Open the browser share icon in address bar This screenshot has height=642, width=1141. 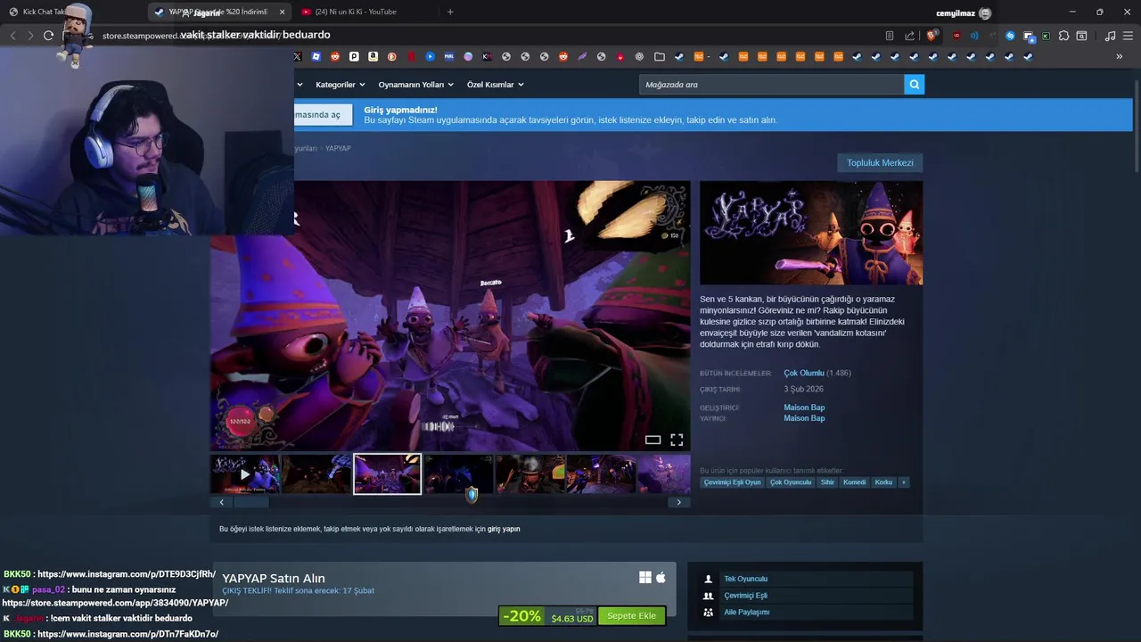point(909,36)
